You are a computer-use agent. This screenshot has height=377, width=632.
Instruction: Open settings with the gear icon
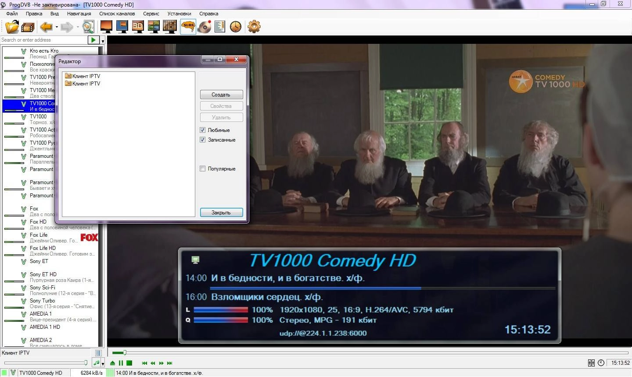pos(254,27)
